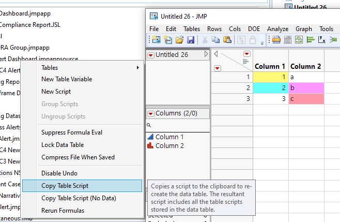Click the cyan cell in Column 1
The width and height of the screenshot is (340, 222).
point(271,88)
